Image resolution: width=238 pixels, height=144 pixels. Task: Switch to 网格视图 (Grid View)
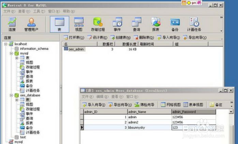pos(171,105)
